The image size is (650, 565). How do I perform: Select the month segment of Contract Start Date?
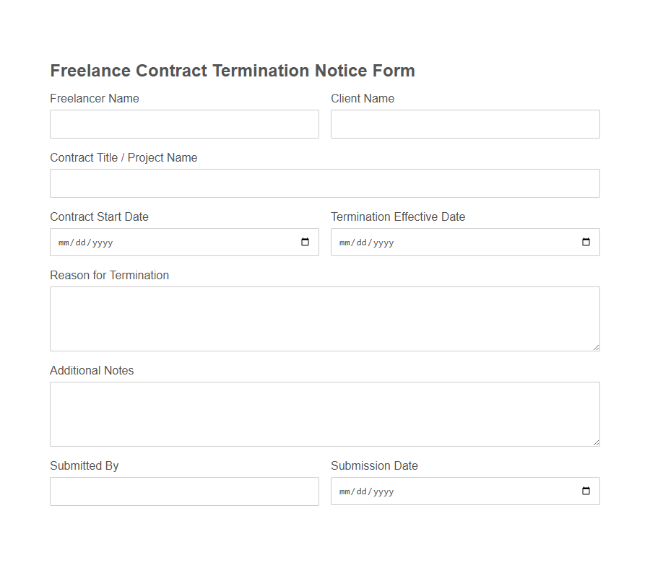click(62, 242)
